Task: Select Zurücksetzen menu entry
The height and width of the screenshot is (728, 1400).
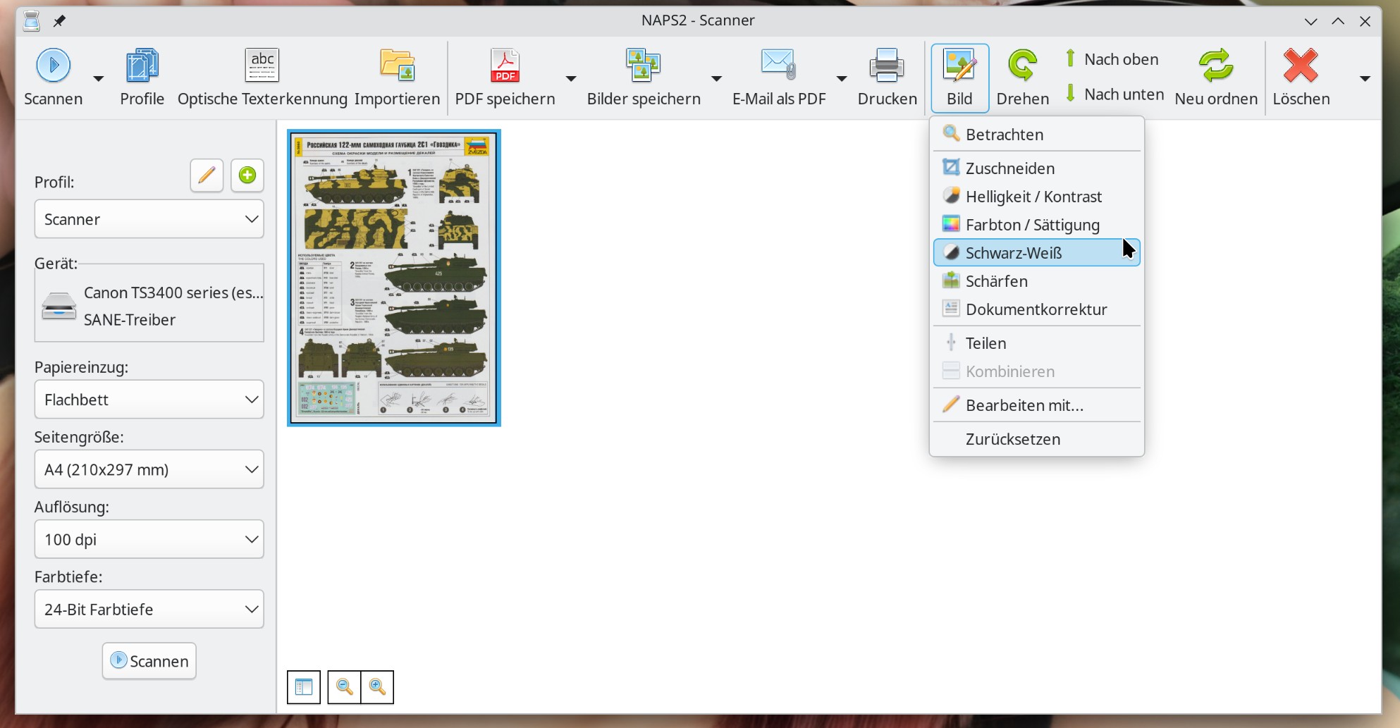Action: coord(1036,438)
